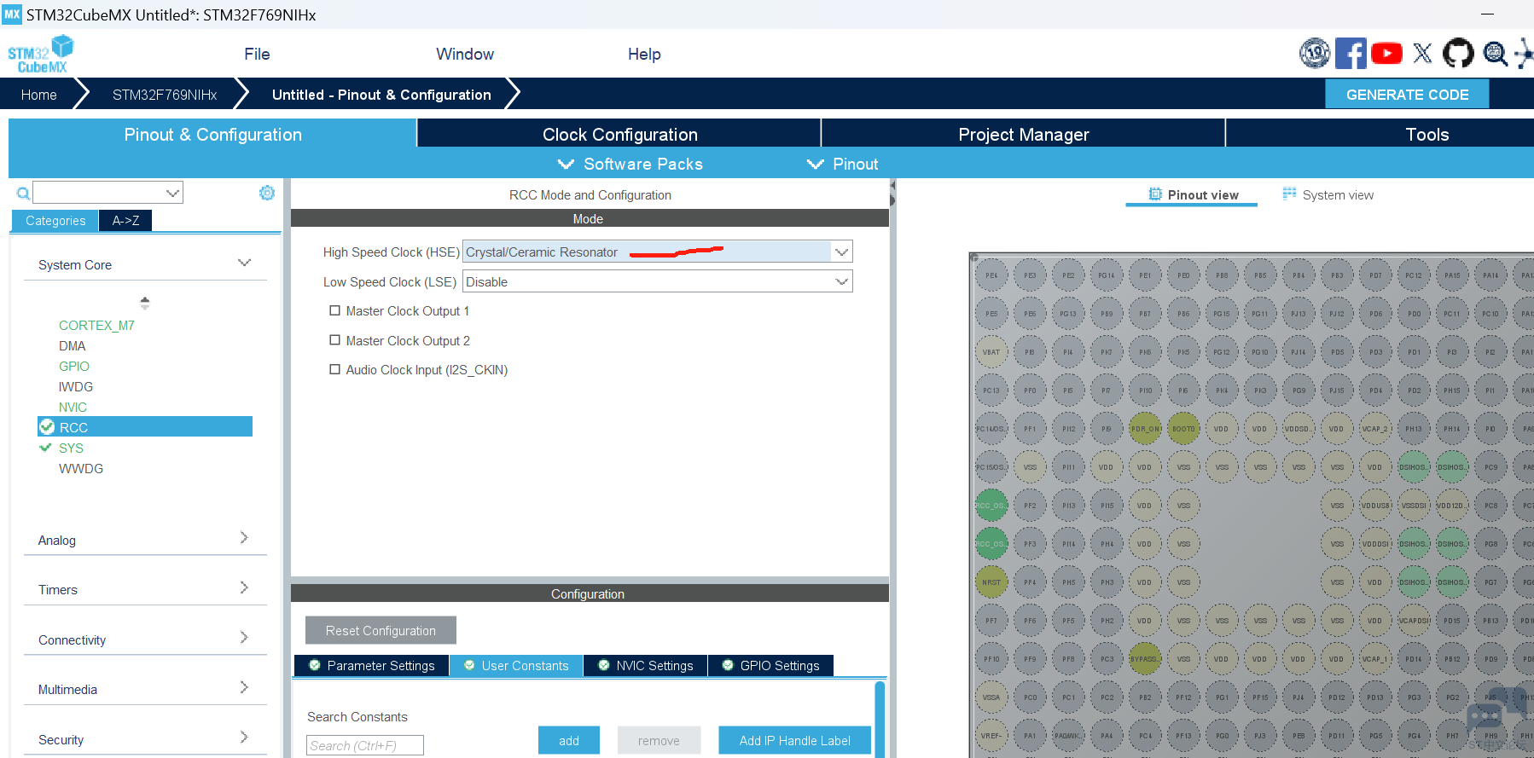This screenshot has width=1534, height=758.
Task: Select the VSSDSI pin
Action: pyautogui.click(x=1414, y=506)
